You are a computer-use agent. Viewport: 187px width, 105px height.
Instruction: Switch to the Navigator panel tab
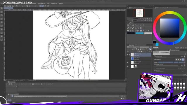[132, 8]
